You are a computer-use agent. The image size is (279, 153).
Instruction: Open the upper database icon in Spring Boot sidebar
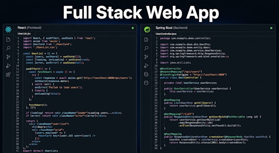click(x=146, y=74)
